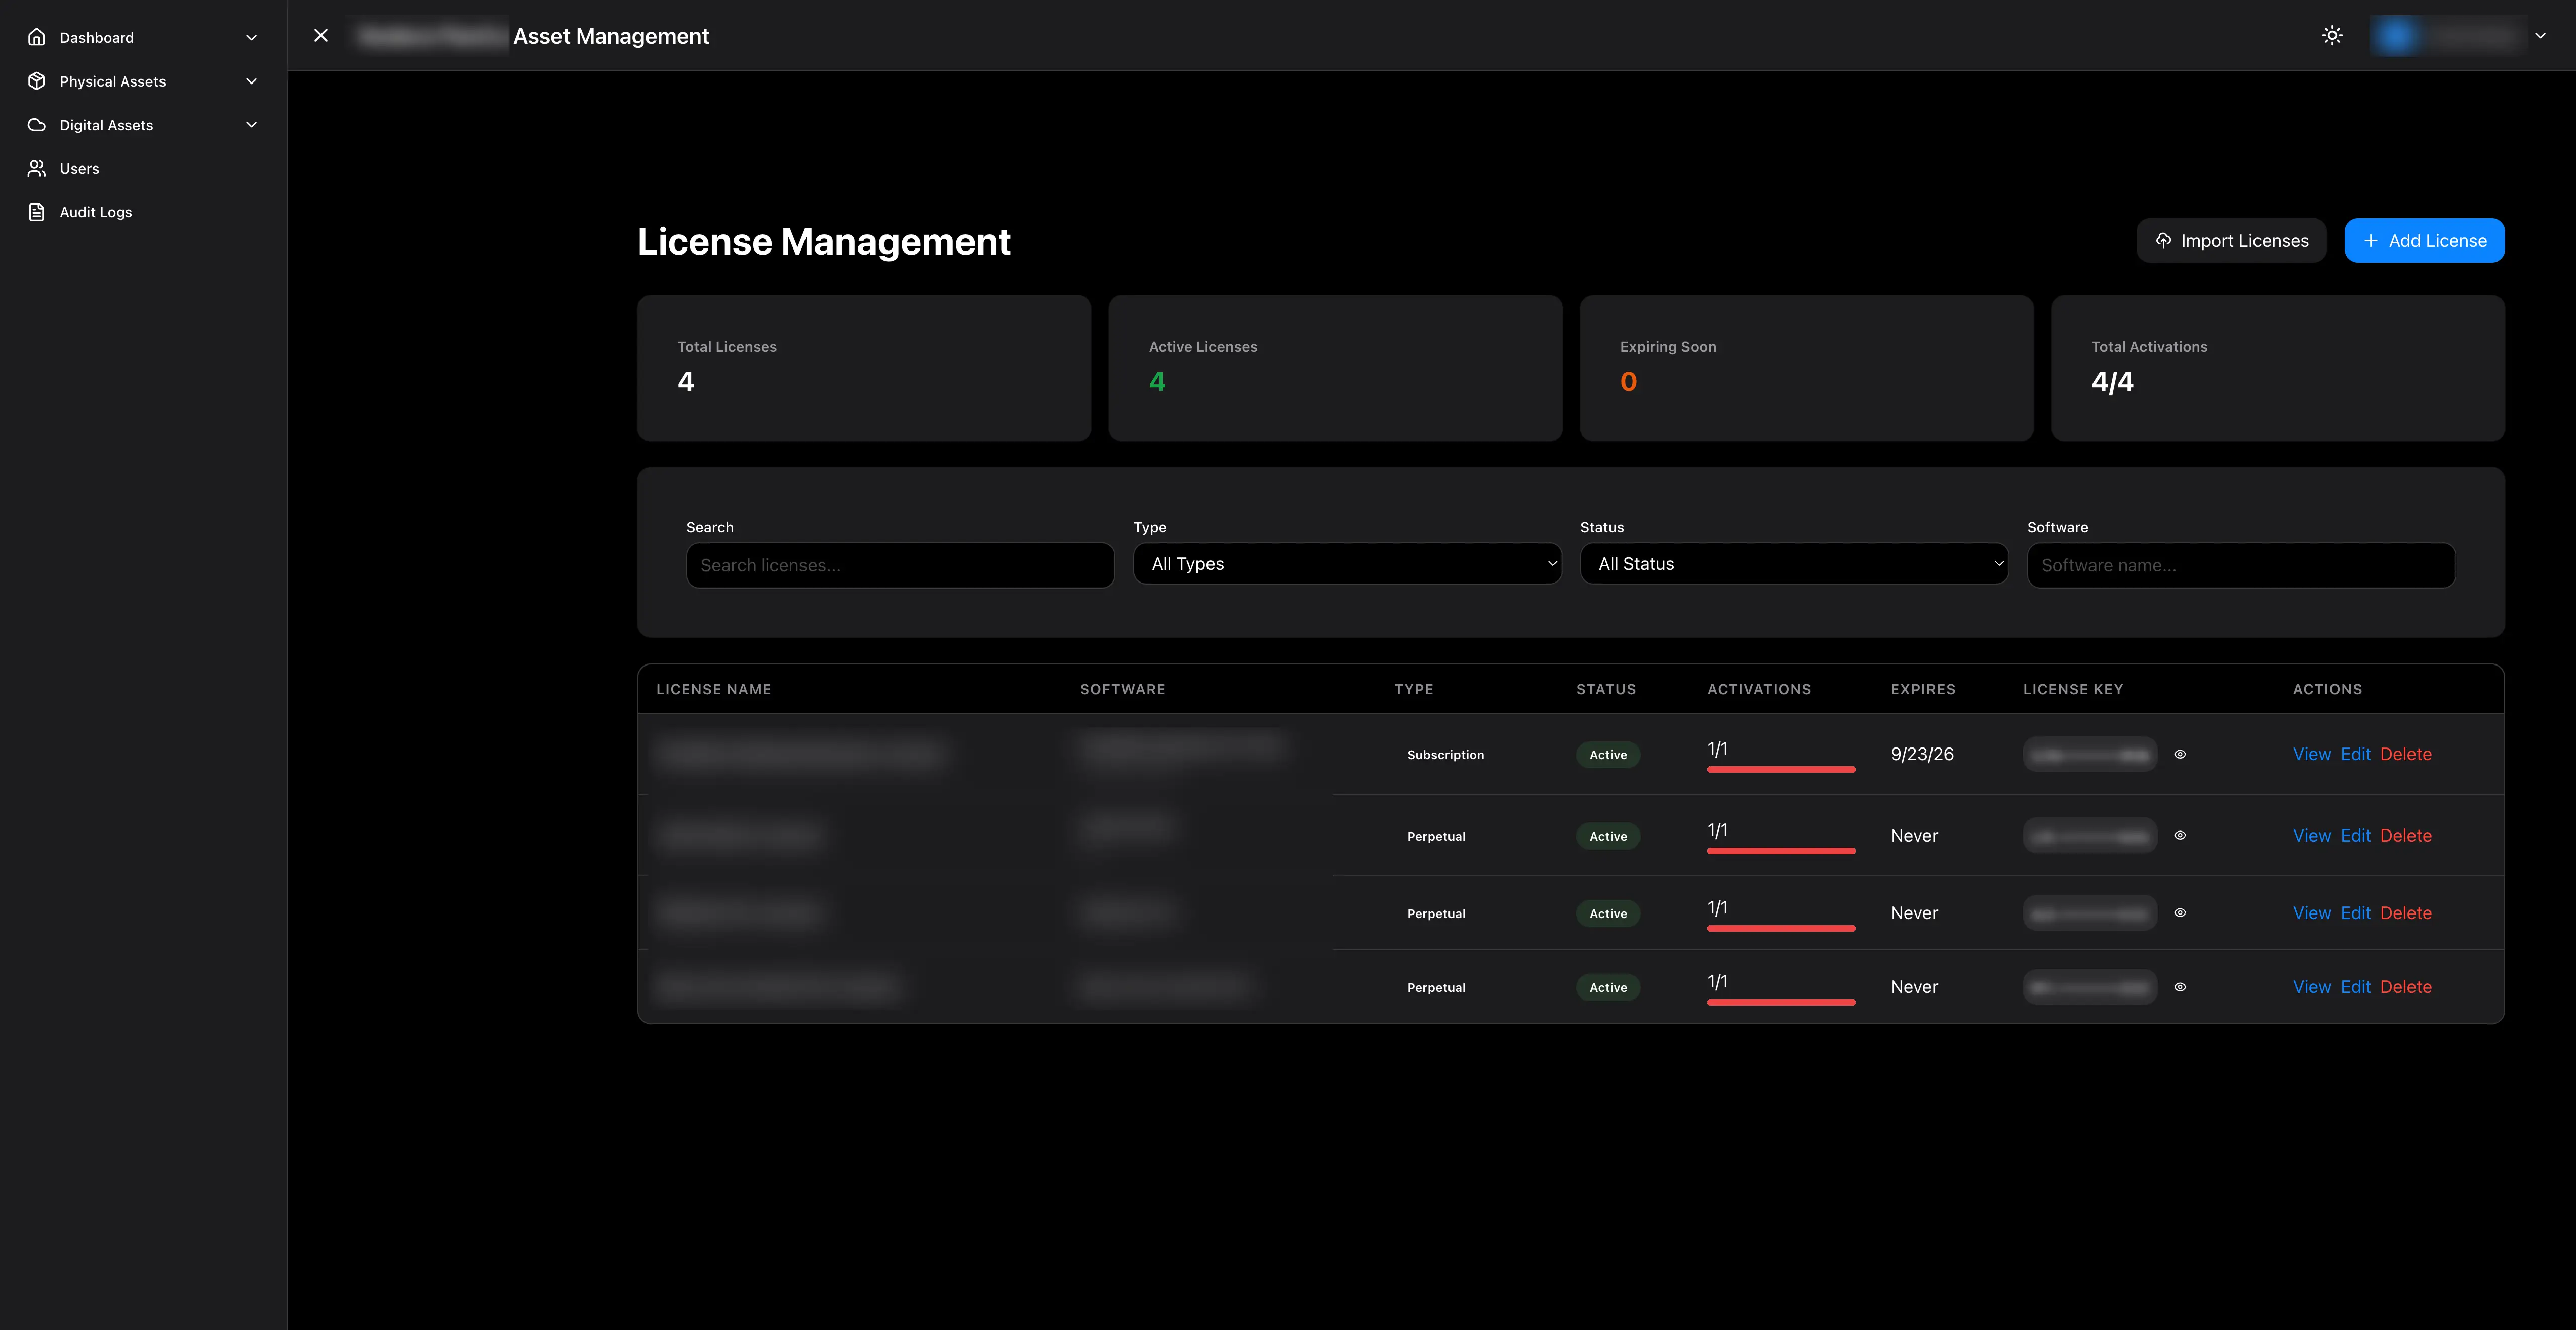Click the Physical Assets box icon

37,81
